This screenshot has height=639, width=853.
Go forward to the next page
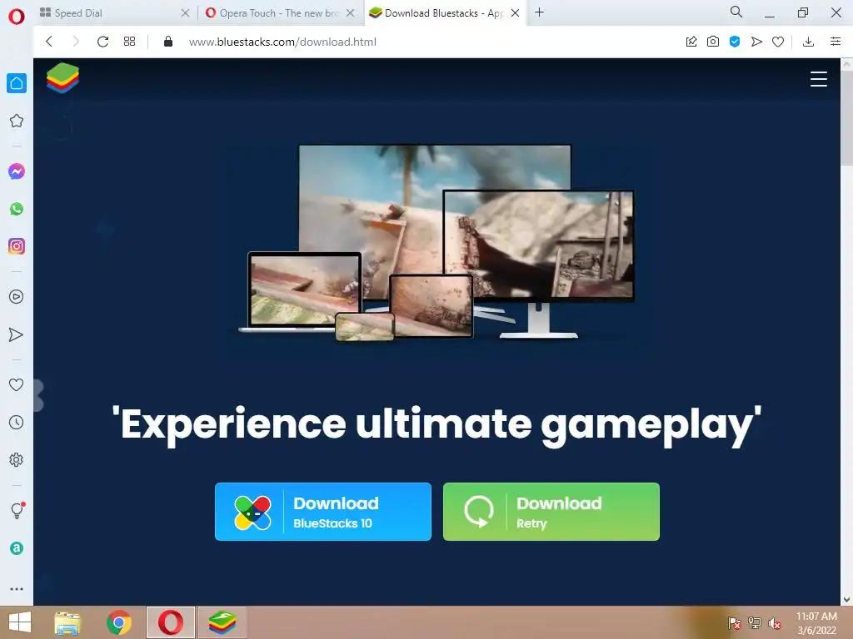click(x=76, y=42)
